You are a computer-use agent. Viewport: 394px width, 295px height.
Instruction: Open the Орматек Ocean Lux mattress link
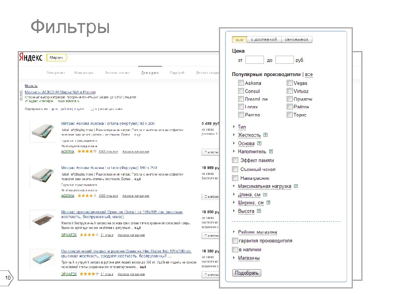click(122, 214)
